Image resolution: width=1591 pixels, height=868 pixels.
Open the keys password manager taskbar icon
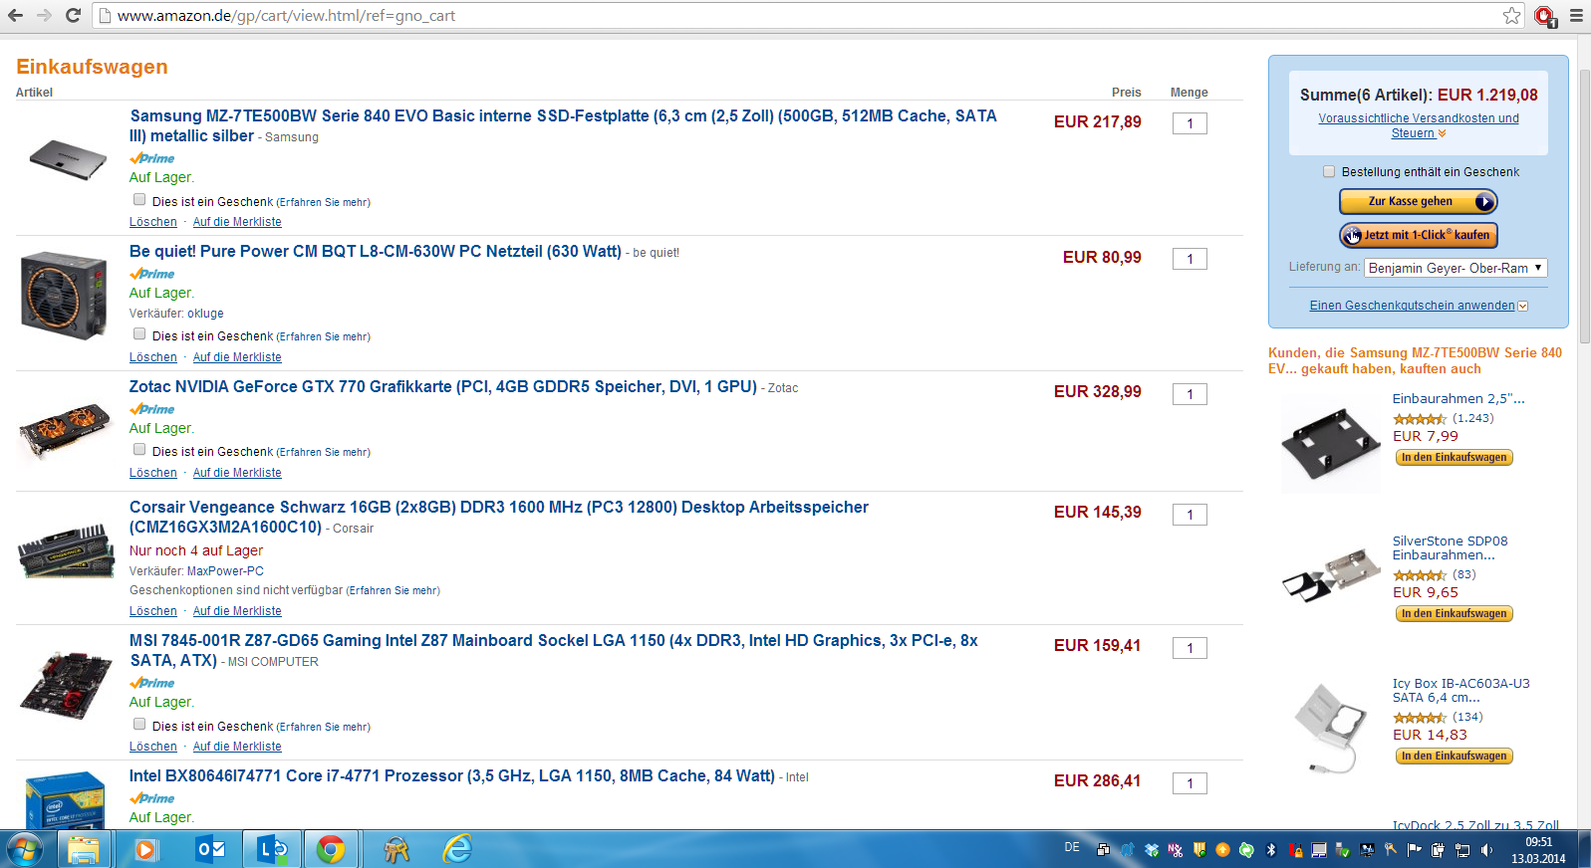[x=396, y=850]
